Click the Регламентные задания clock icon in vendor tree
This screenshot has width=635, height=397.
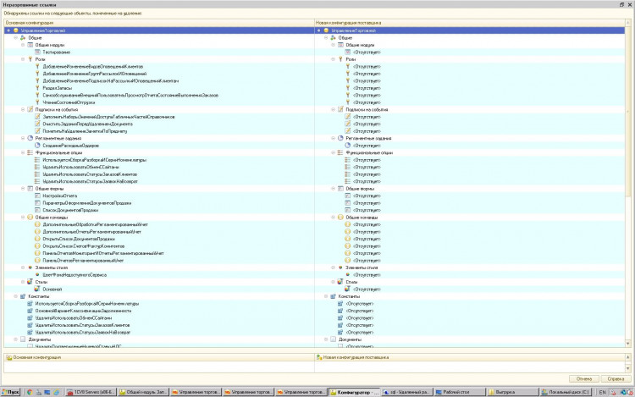(x=340, y=139)
